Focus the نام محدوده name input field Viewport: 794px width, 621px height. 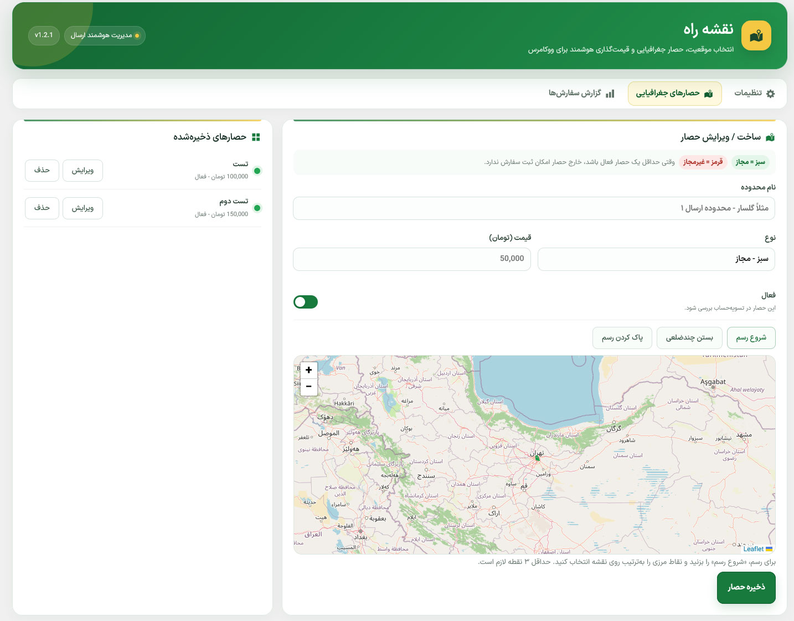pyautogui.click(x=534, y=208)
